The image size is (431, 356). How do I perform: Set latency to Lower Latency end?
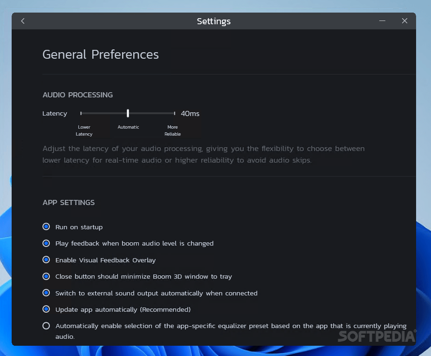(x=81, y=113)
